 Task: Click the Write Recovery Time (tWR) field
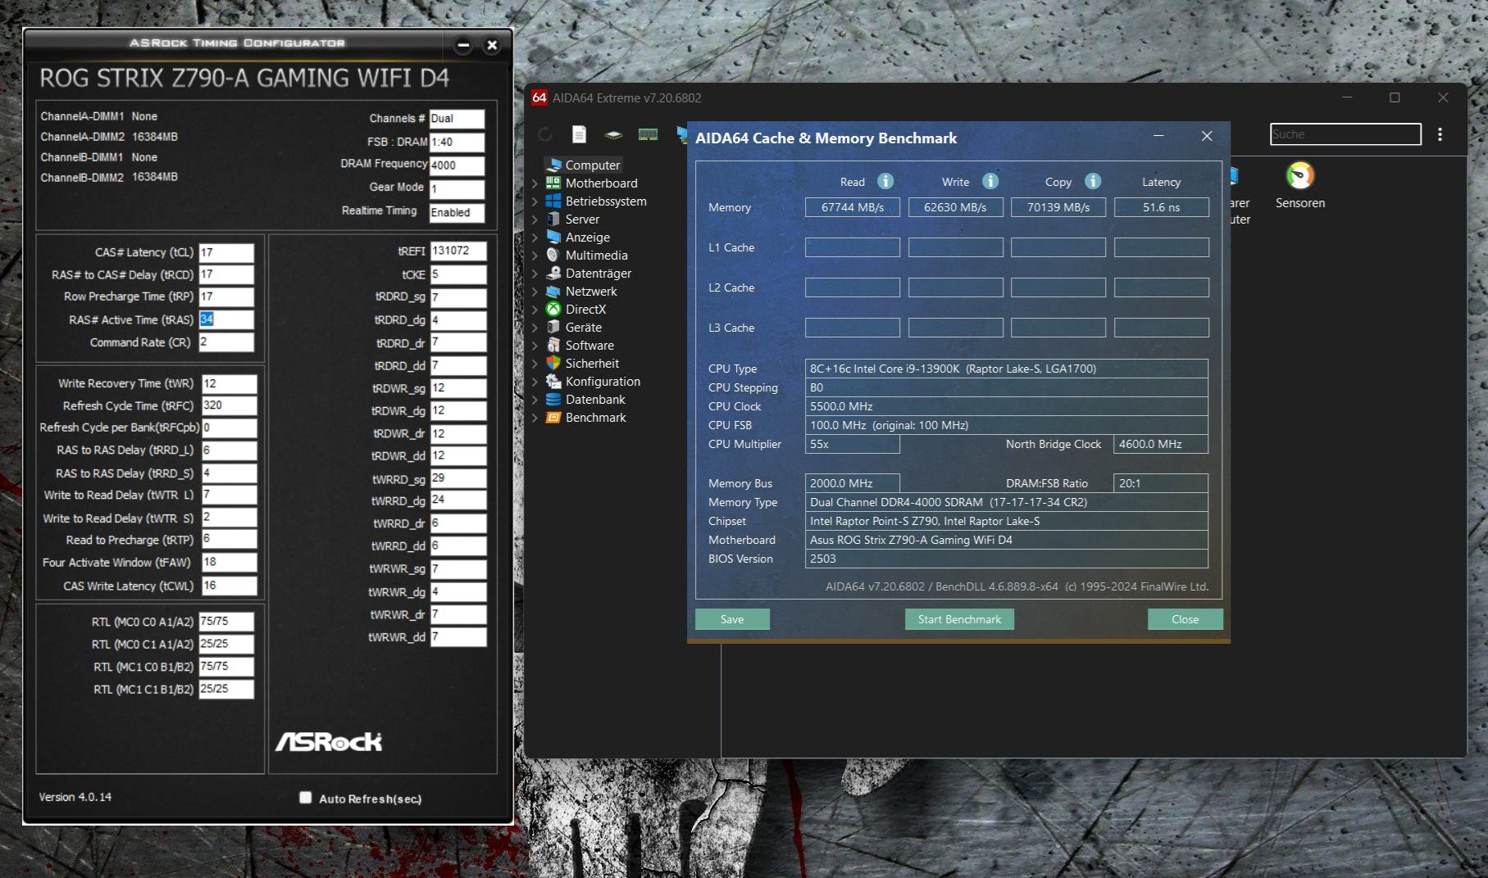click(x=229, y=383)
